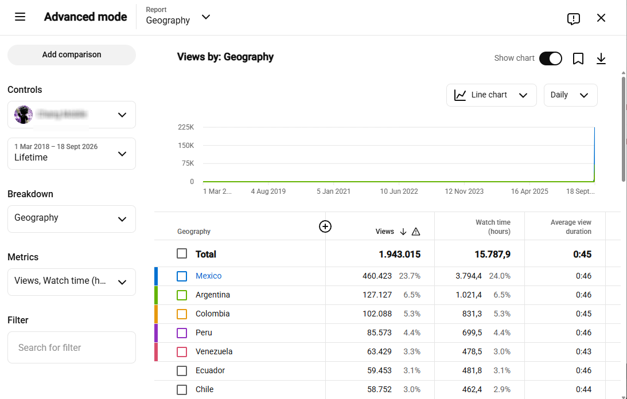Open the Geography report selector

pos(177,16)
